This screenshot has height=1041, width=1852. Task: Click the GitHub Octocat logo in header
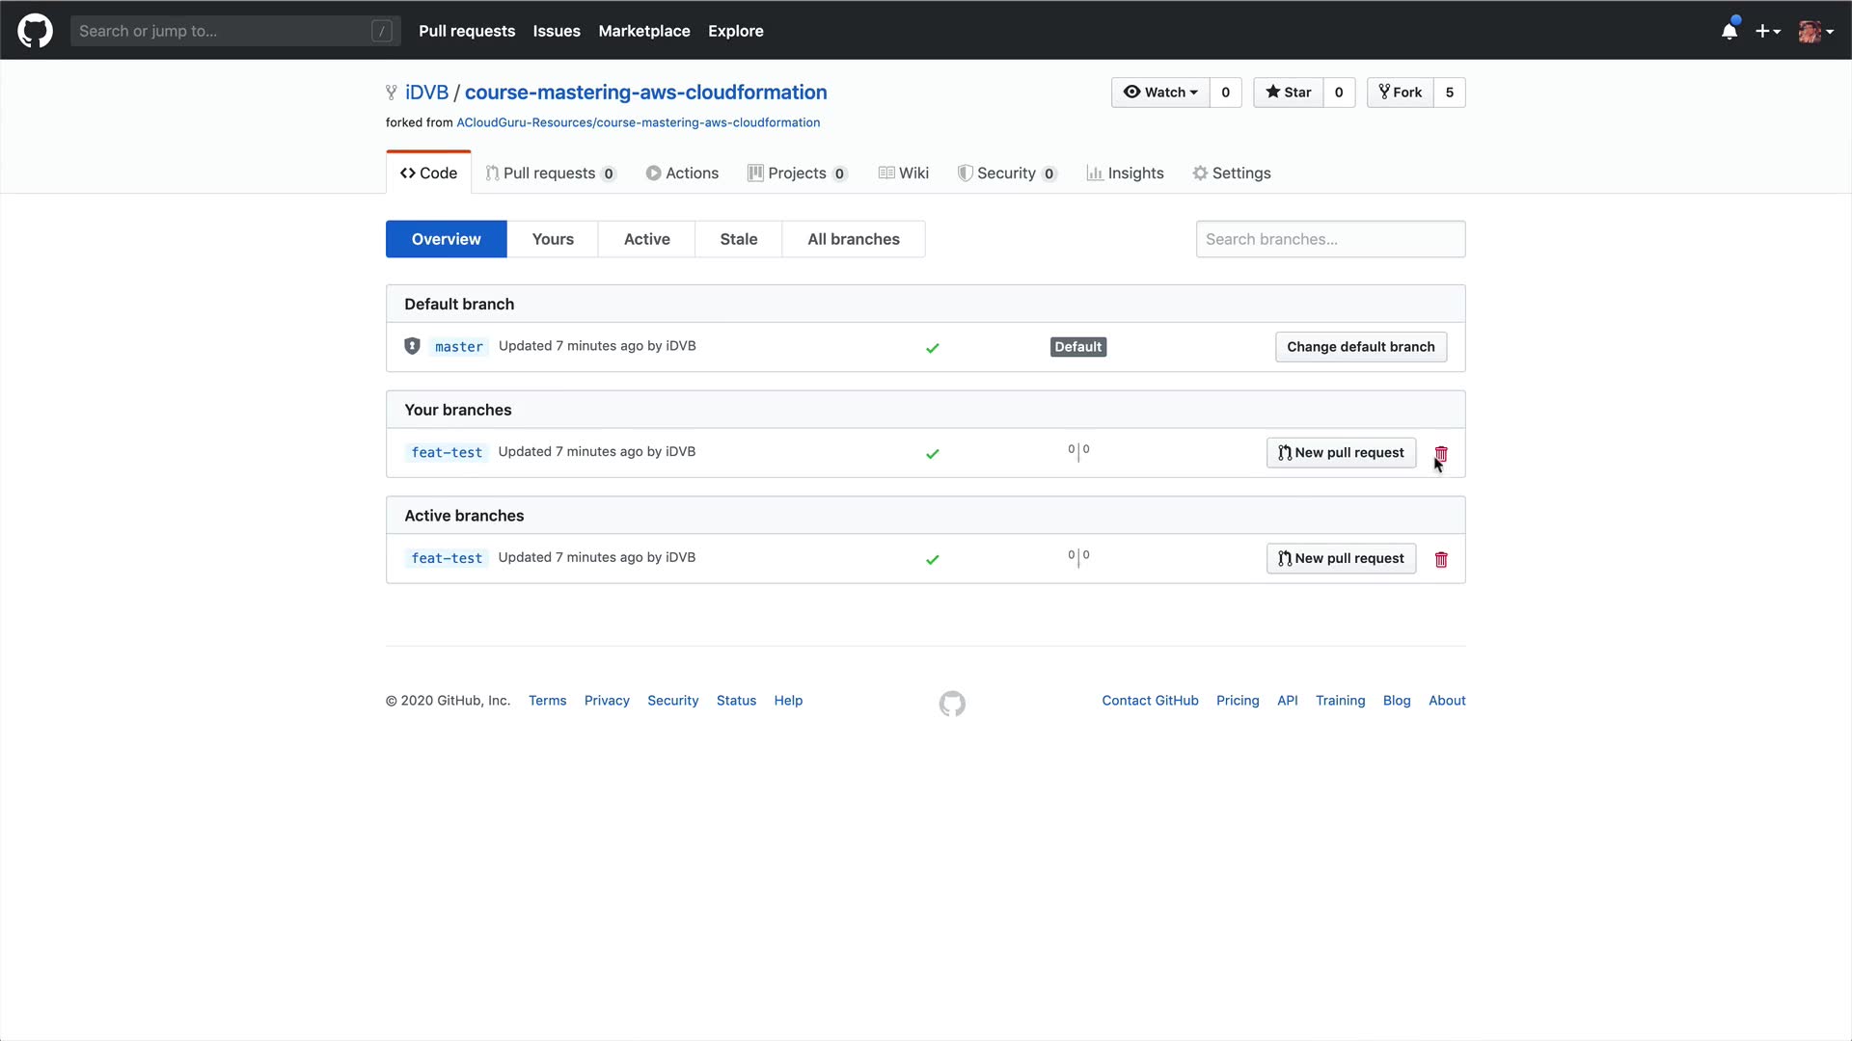click(x=35, y=31)
